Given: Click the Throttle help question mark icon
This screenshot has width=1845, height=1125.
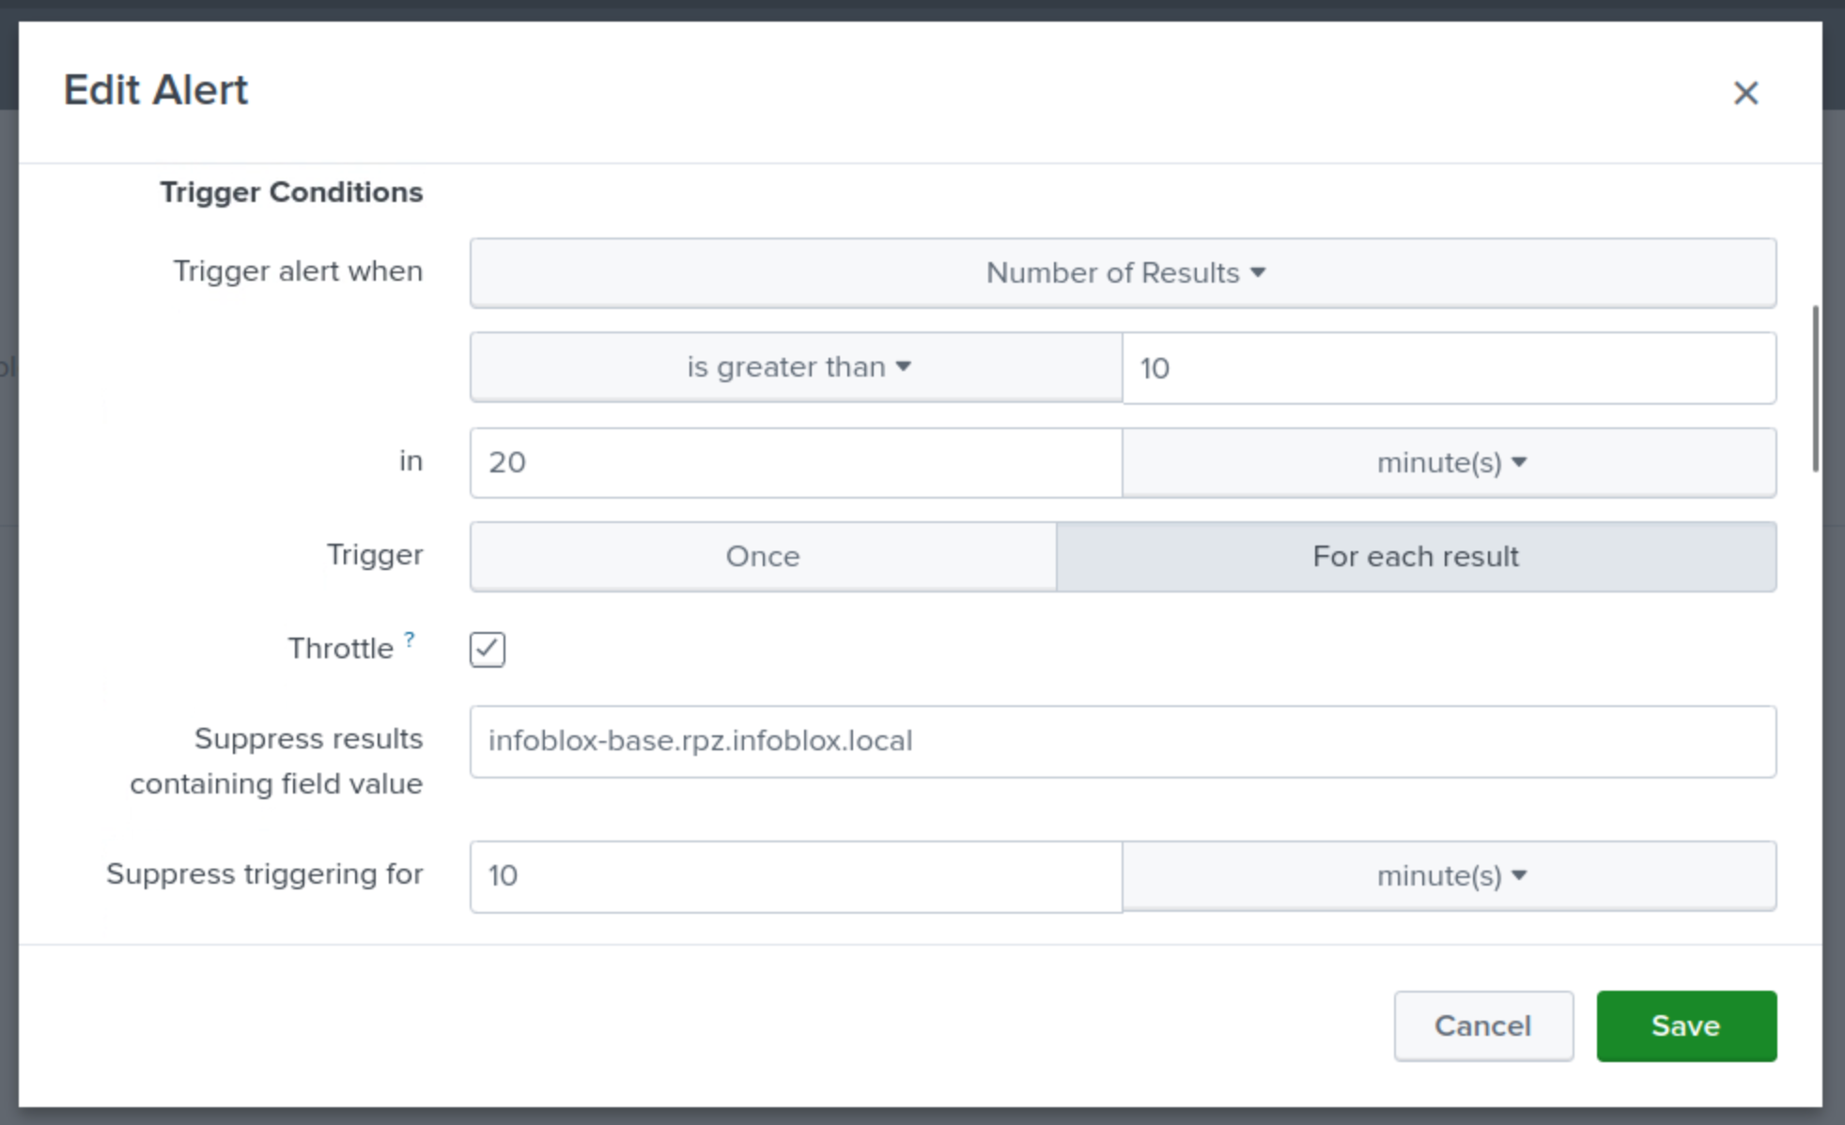Looking at the screenshot, I should tap(409, 640).
